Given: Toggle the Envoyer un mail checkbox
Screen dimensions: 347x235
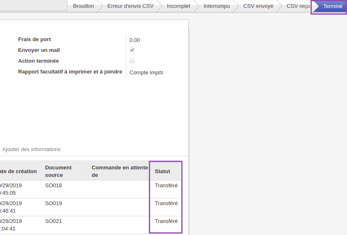Looking at the screenshot, I should tap(132, 50).
